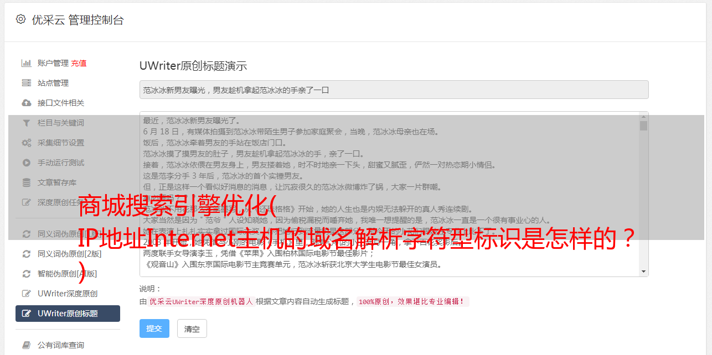712x355 pixels.
Task: Click the refresh icon for 同义词伪原创[2版]
Action: tap(26, 254)
